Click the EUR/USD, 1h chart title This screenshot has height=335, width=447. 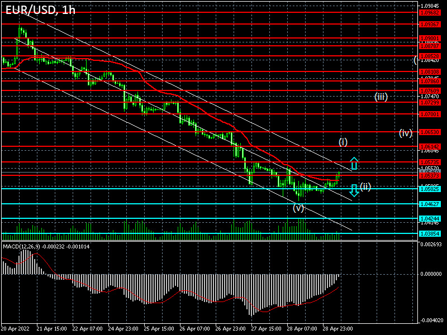(39, 9)
